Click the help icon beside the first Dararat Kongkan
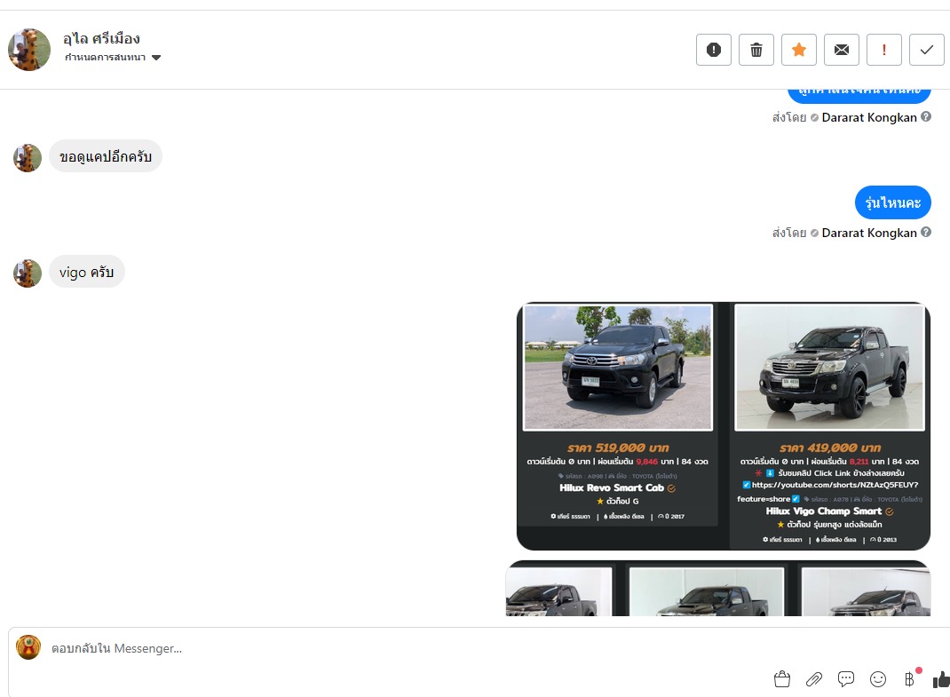Image resolution: width=950 pixels, height=697 pixels. tap(926, 117)
